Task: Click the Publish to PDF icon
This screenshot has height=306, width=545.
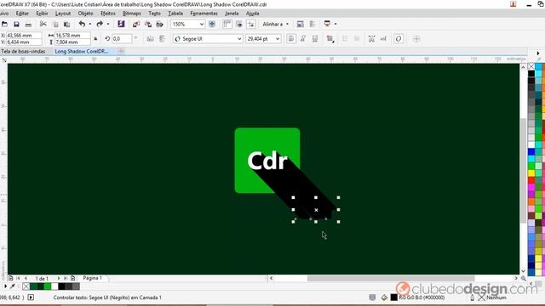Action: click(159, 24)
